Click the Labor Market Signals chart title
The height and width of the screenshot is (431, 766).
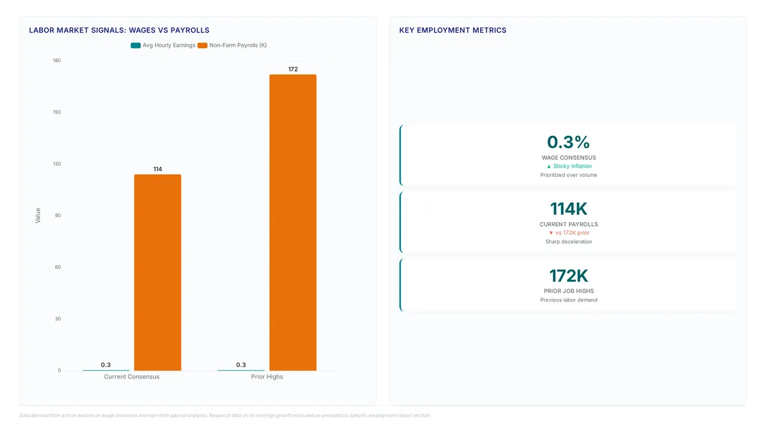119,30
